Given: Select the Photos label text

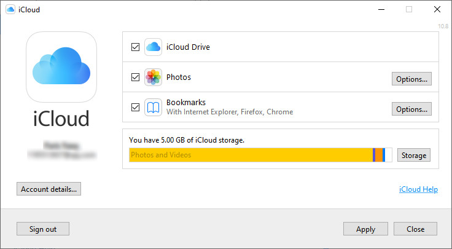Looking at the screenshot, I should [179, 77].
